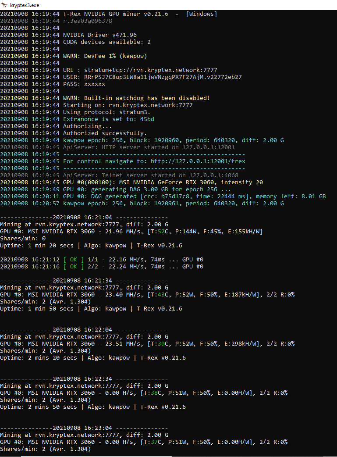The height and width of the screenshot is (457, 337).
Task: Click the GPU #0 line showing 23.51 MH/s
Action: pos(147,343)
